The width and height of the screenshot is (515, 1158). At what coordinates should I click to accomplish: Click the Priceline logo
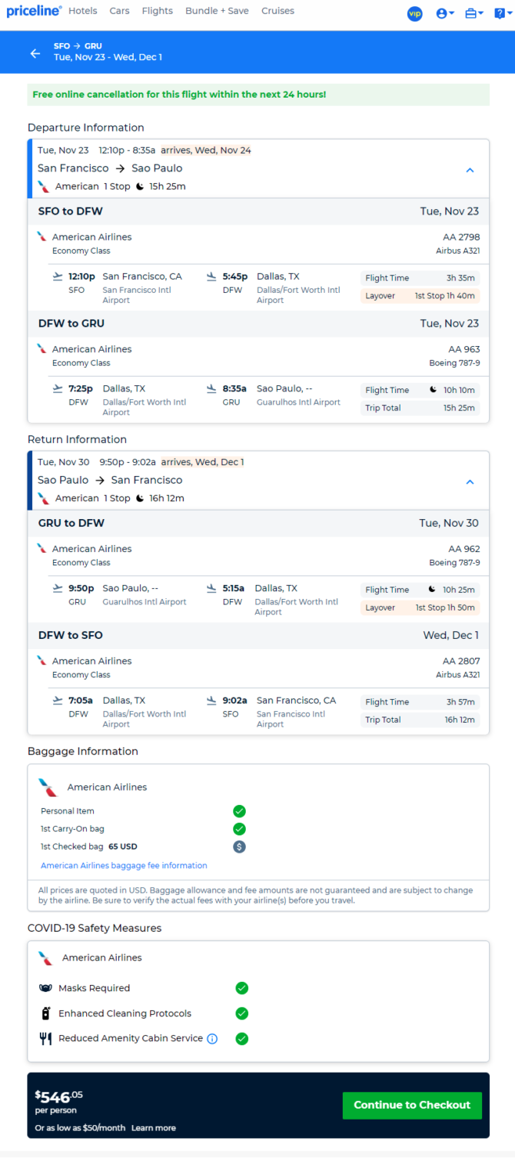coord(34,11)
